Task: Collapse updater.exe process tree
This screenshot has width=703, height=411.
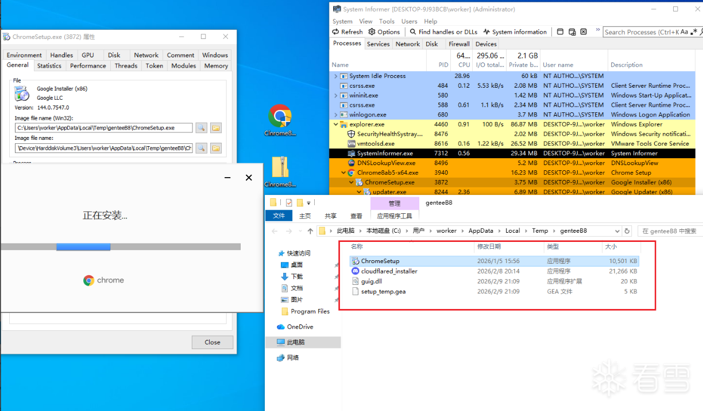Action: click(360, 192)
